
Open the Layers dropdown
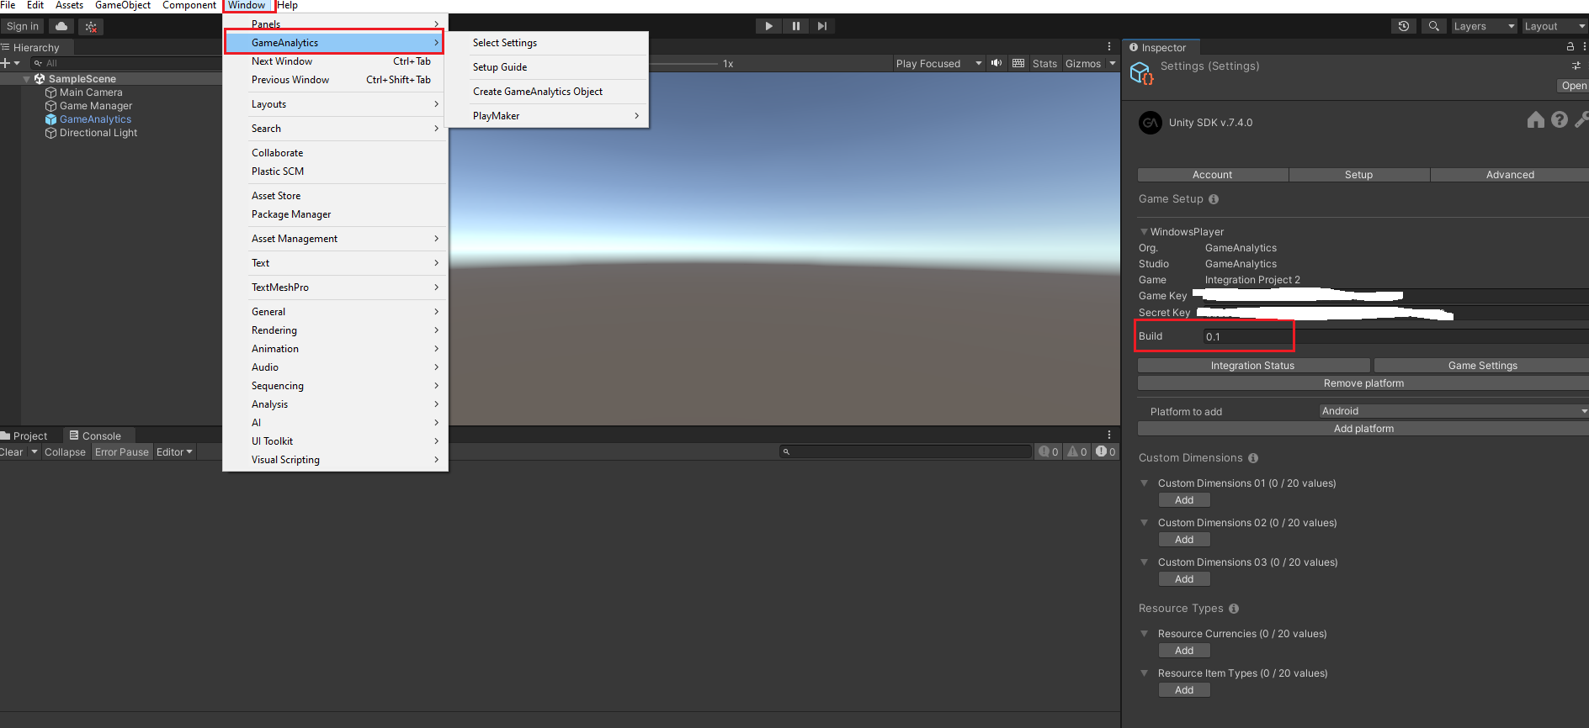point(1484,26)
